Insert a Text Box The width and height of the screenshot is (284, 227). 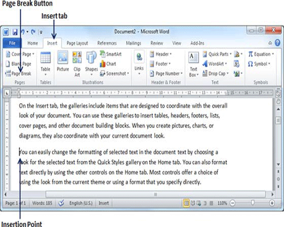(x=194, y=65)
